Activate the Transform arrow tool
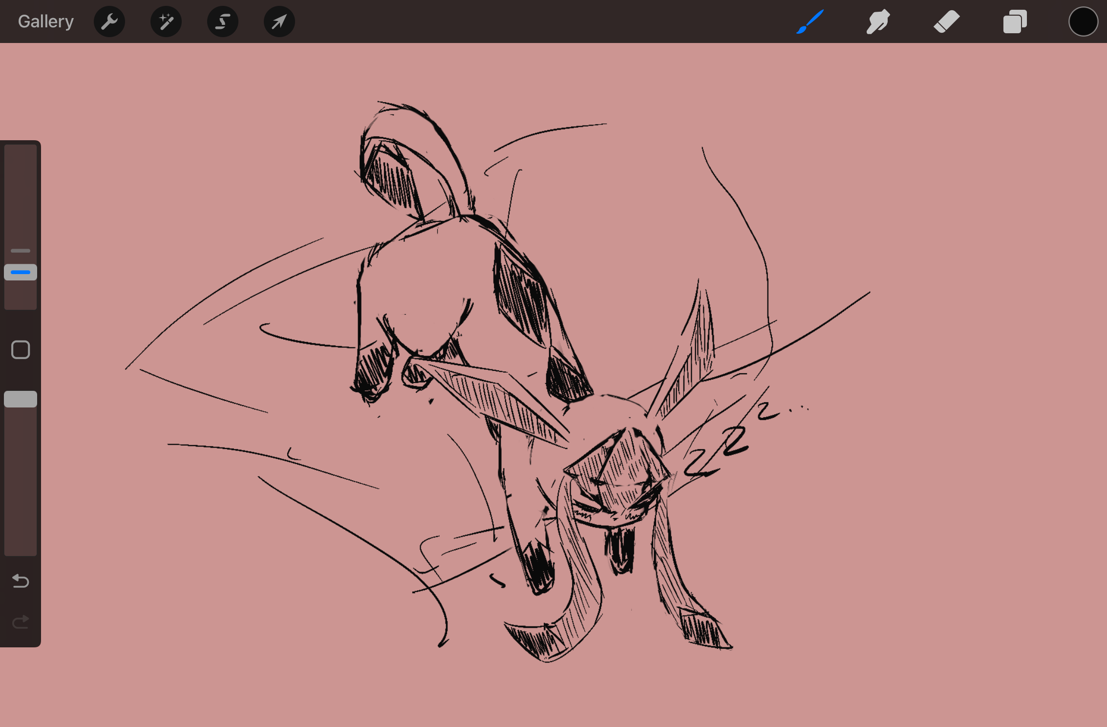1107x727 pixels. point(279,21)
